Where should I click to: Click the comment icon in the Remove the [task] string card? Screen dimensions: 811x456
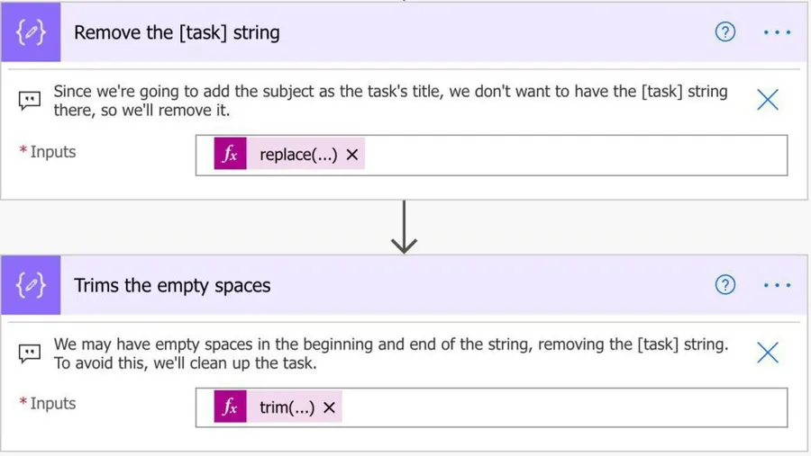(30, 100)
